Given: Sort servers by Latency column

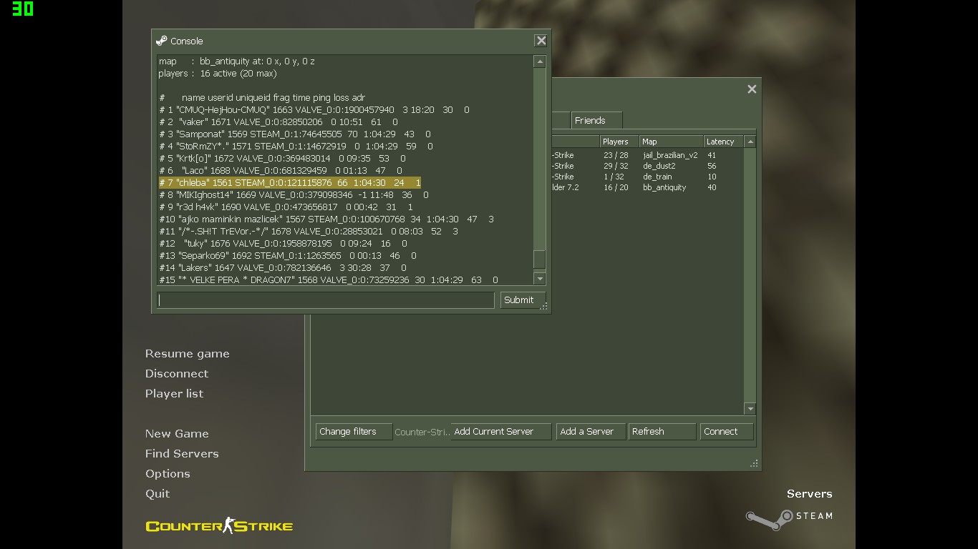Looking at the screenshot, I should 724,142.
